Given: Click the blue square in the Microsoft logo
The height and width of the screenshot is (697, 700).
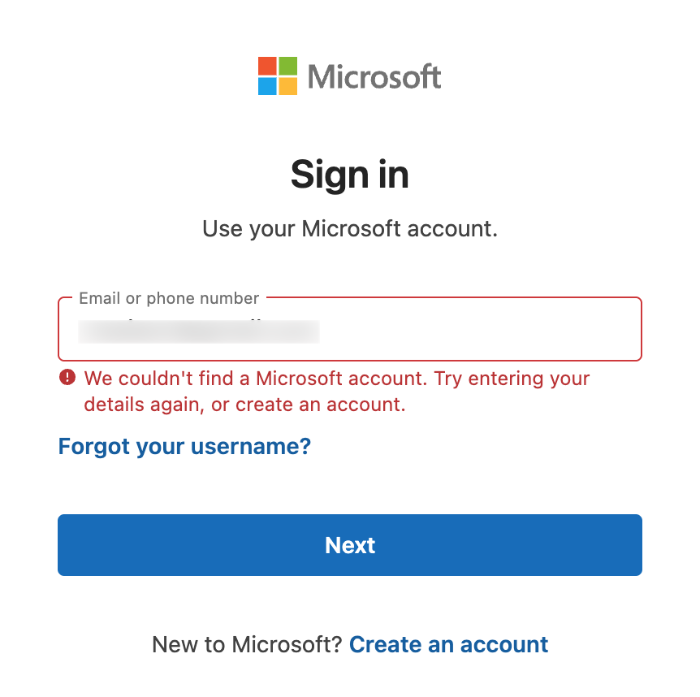Looking at the screenshot, I should (267, 87).
